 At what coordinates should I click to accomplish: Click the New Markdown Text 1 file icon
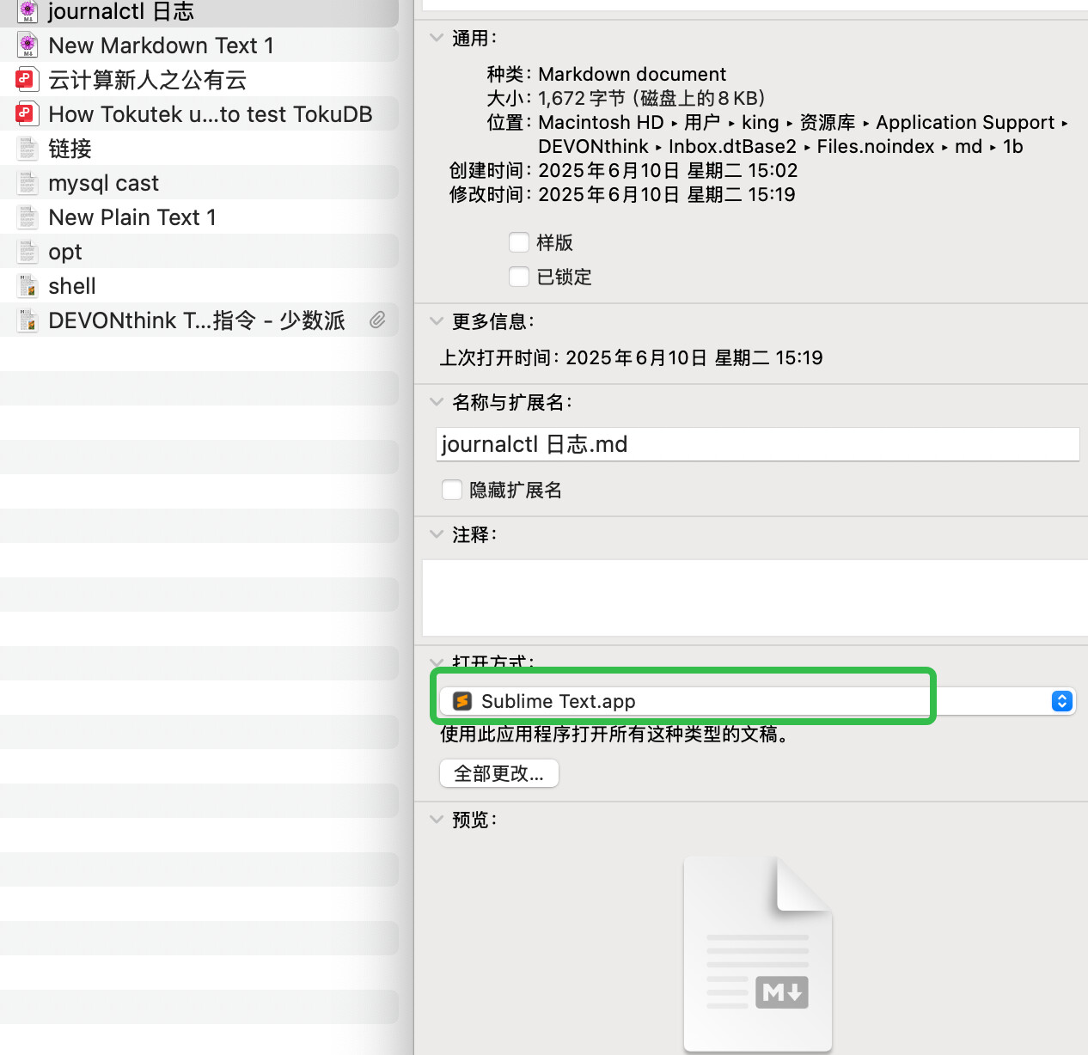point(28,45)
